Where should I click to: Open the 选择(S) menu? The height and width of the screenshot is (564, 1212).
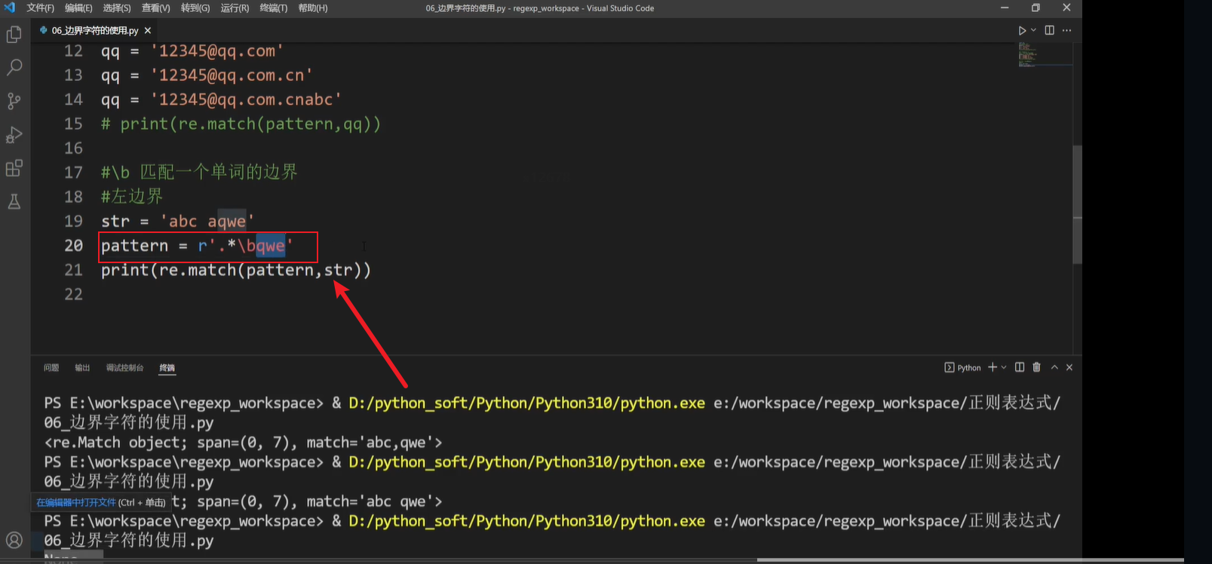117,8
